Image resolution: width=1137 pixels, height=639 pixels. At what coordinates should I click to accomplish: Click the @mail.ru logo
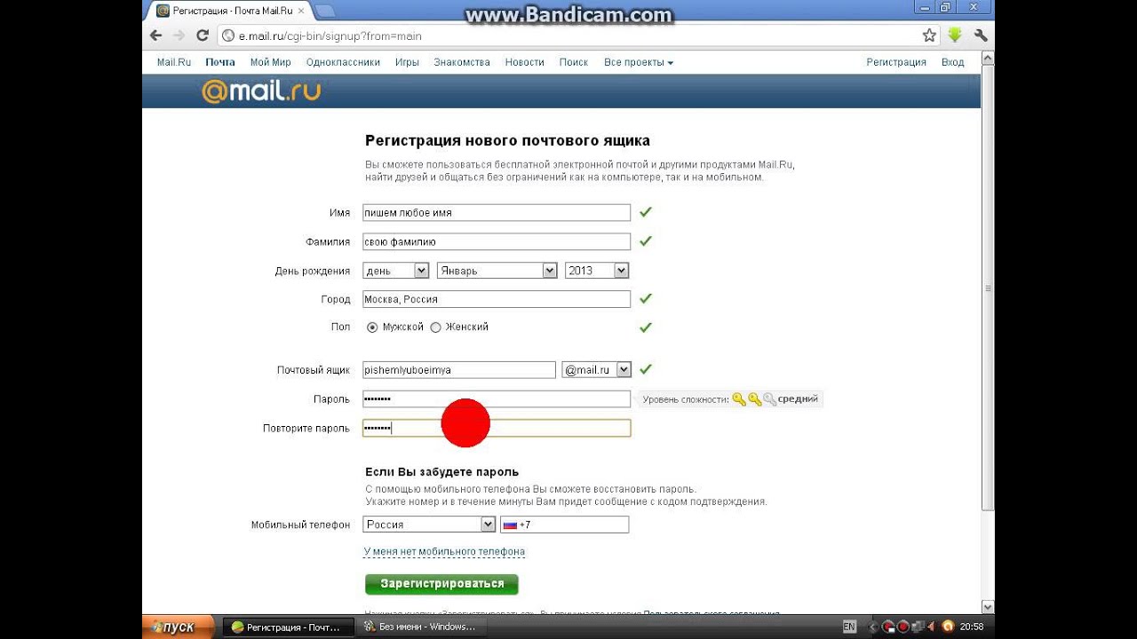coord(261,91)
